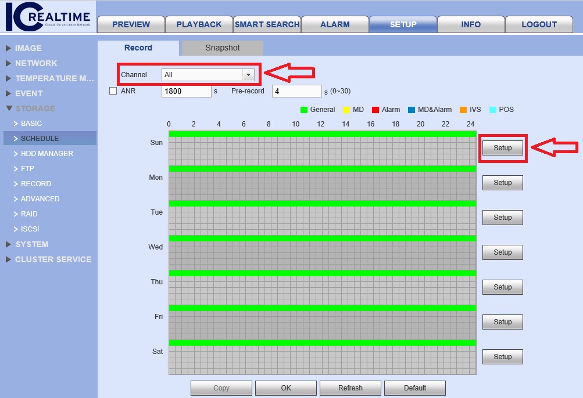
Task: Select the green General color swatch
Action: pyautogui.click(x=303, y=110)
